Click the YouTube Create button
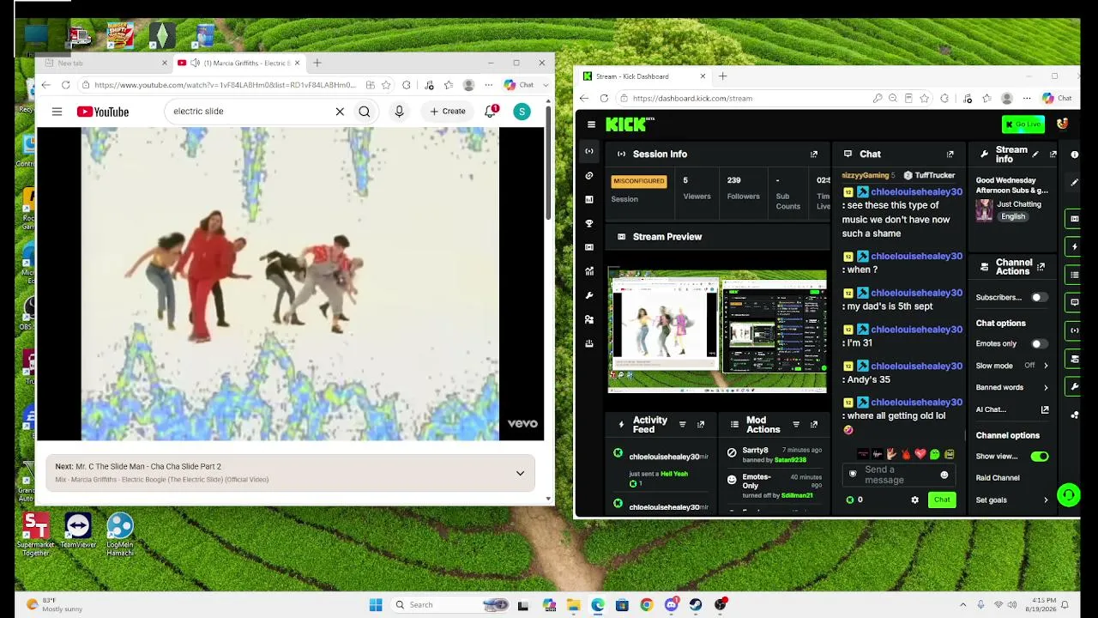 tap(448, 112)
